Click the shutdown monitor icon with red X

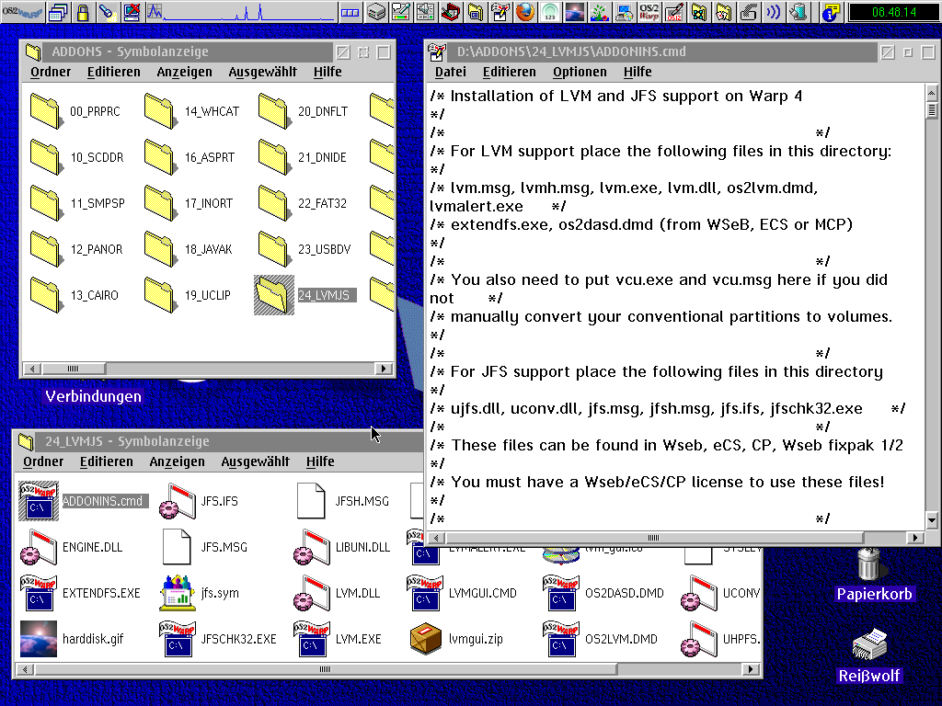[x=132, y=12]
